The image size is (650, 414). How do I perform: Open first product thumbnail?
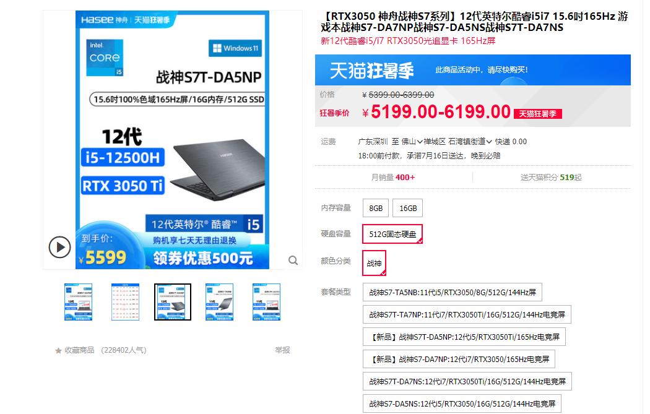[x=79, y=302]
